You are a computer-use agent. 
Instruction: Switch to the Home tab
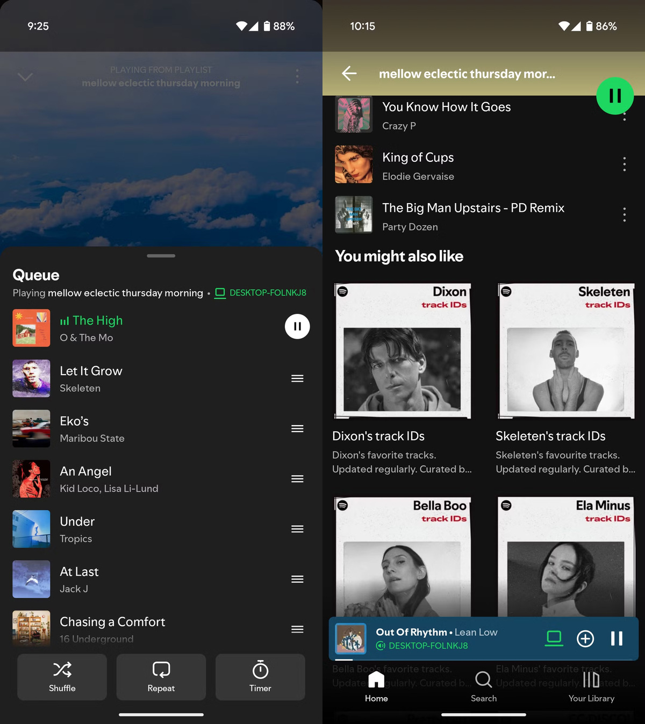pyautogui.click(x=376, y=687)
